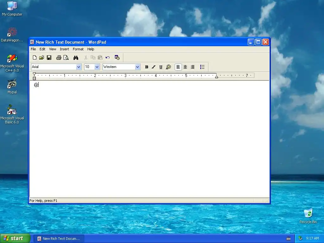Select the DataWagon desktop shortcut
The height and width of the screenshot is (243, 324).
pyautogui.click(x=12, y=35)
